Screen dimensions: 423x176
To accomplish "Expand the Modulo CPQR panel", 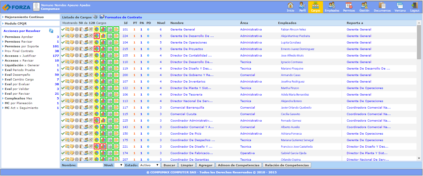I will click(x=30, y=23).
